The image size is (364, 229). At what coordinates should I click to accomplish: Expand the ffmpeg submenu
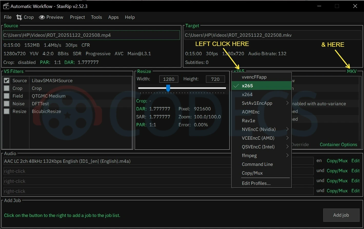261,156
